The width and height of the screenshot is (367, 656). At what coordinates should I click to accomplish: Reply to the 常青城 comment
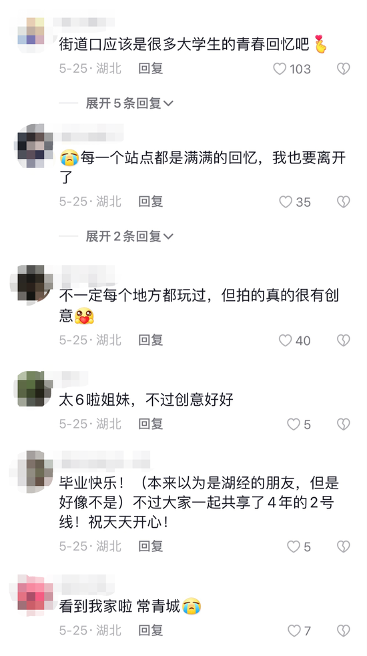click(151, 631)
